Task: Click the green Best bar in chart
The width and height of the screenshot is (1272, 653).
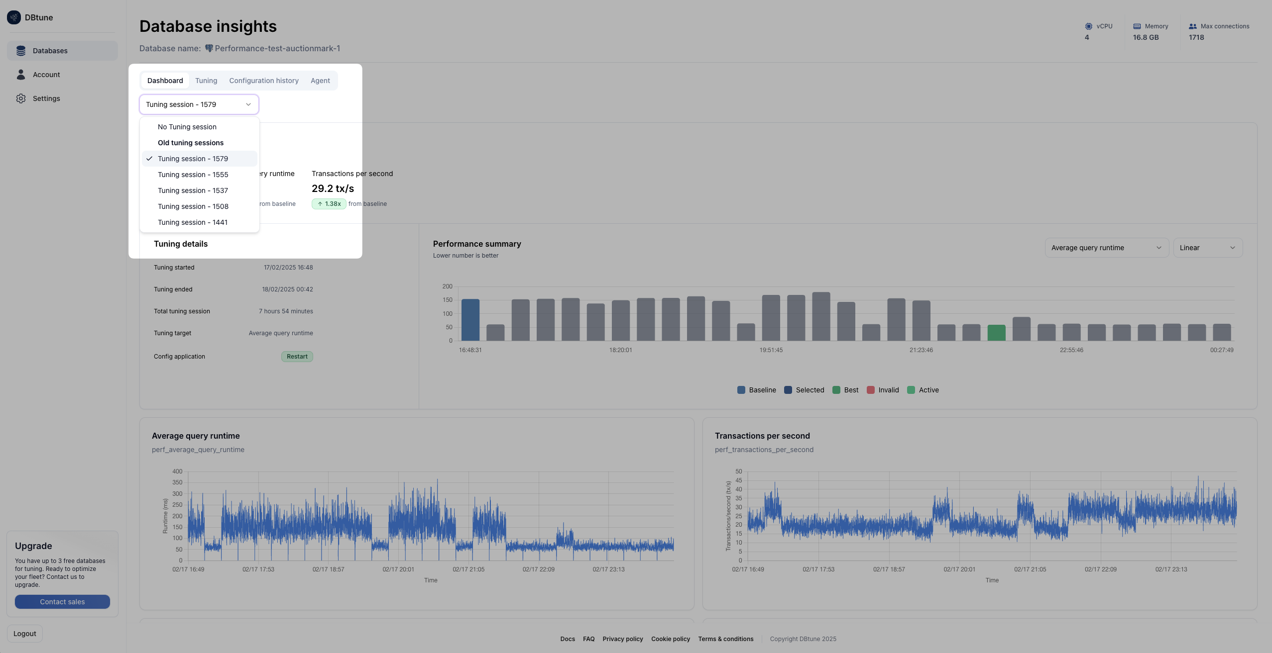Action: pos(996,333)
